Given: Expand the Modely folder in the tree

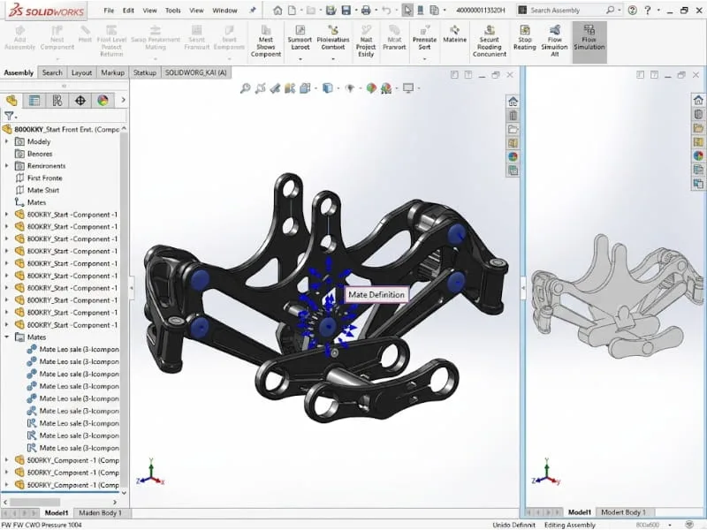Looking at the screenshot, I should coord(7,141).
